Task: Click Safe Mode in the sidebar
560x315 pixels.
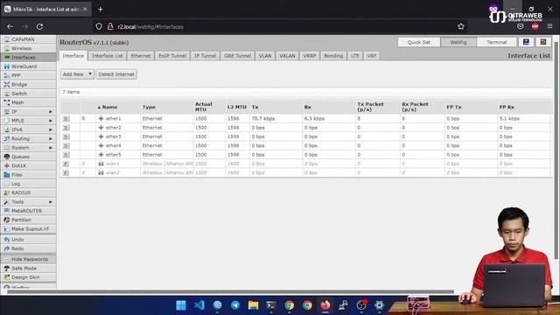Action: point(28,268)
